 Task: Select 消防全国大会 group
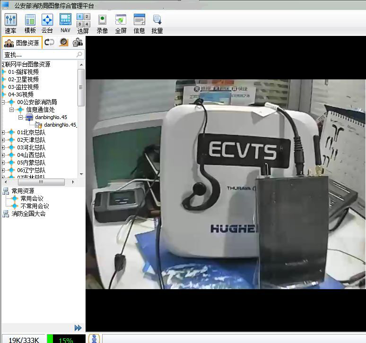[28, 214]
